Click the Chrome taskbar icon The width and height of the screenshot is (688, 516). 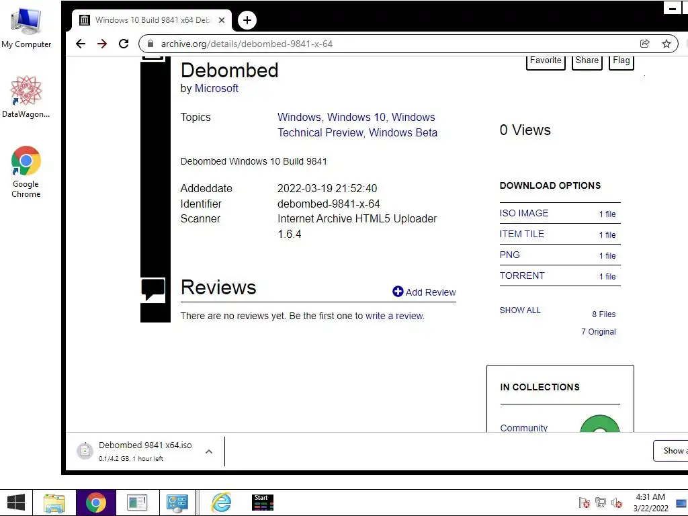click(95, 503)
